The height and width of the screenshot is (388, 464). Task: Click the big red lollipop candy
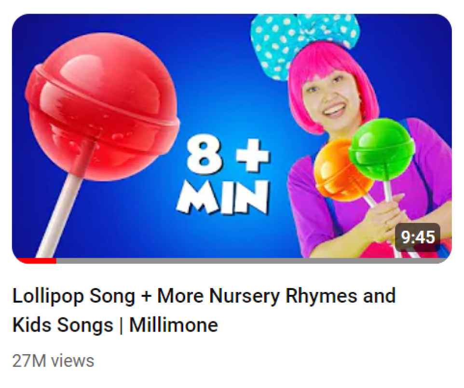[x=102, y=107]
